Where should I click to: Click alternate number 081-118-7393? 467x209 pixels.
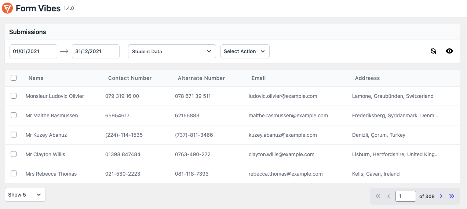pos(192,174)
